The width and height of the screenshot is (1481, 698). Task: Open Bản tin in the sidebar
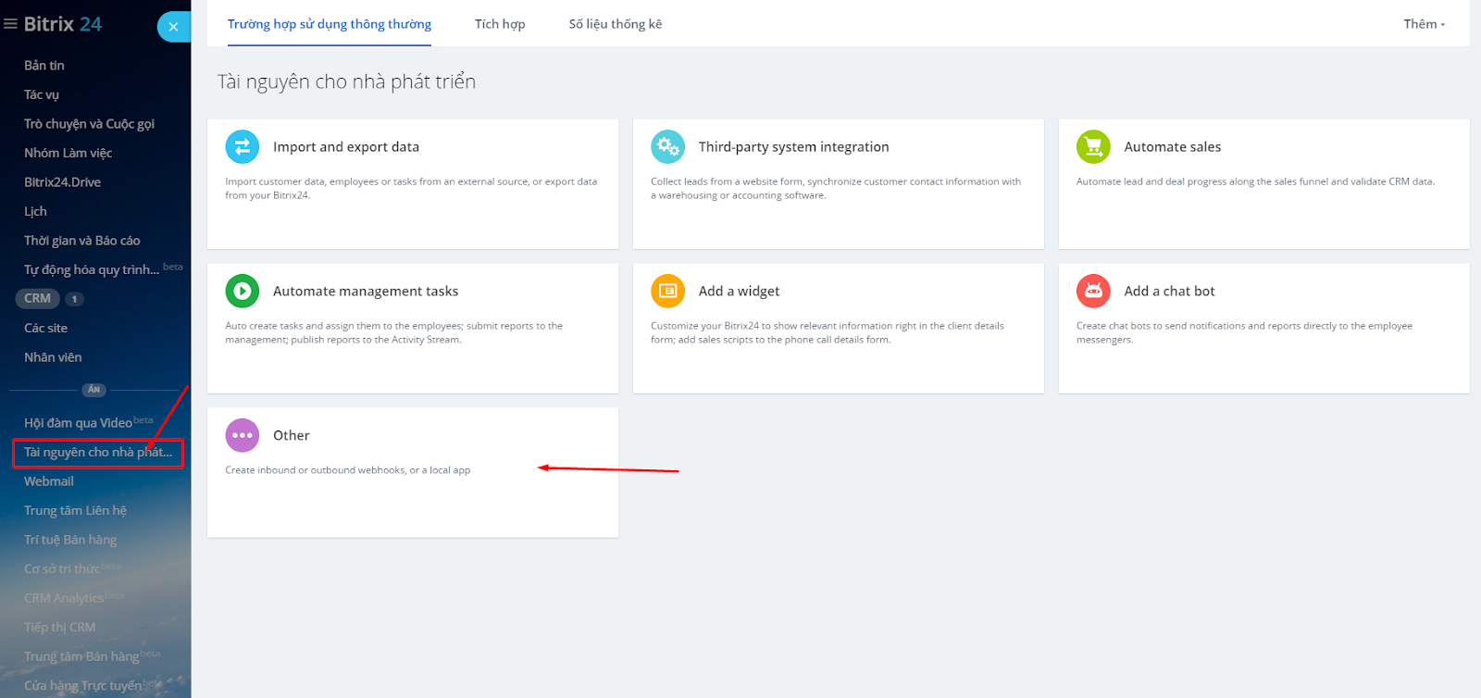44,66
